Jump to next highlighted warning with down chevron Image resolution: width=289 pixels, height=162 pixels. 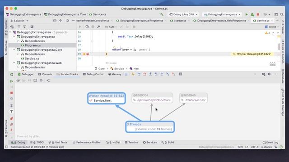278,33
